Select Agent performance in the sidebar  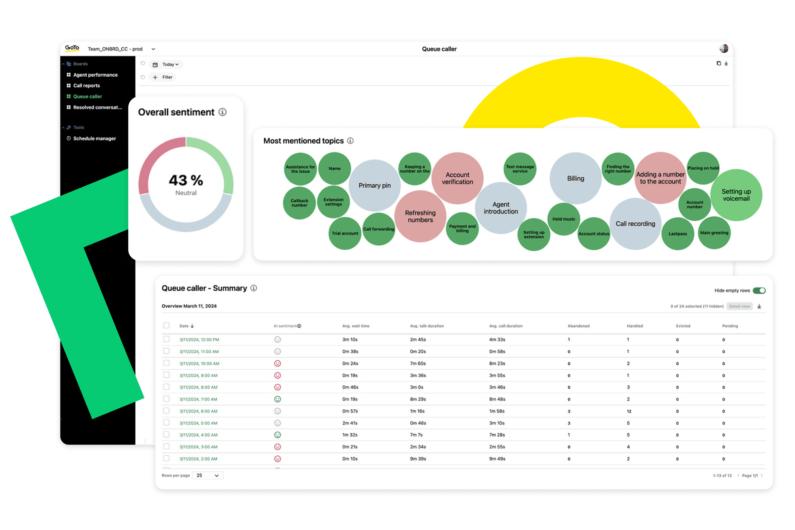point(95,74)
